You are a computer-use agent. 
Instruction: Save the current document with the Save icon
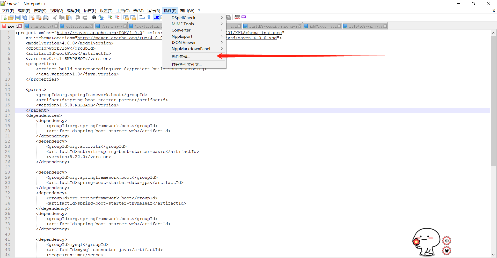point(18,17)
